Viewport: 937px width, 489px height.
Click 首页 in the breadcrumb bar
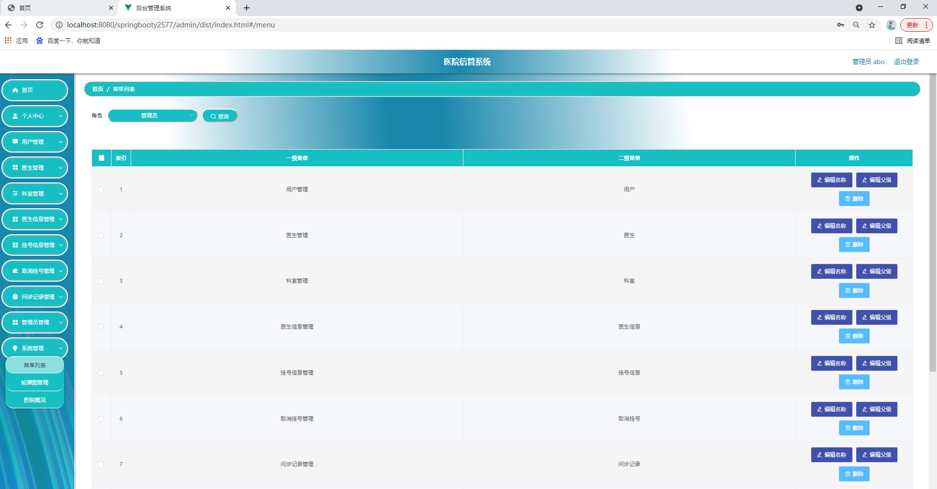click(98, 89)
